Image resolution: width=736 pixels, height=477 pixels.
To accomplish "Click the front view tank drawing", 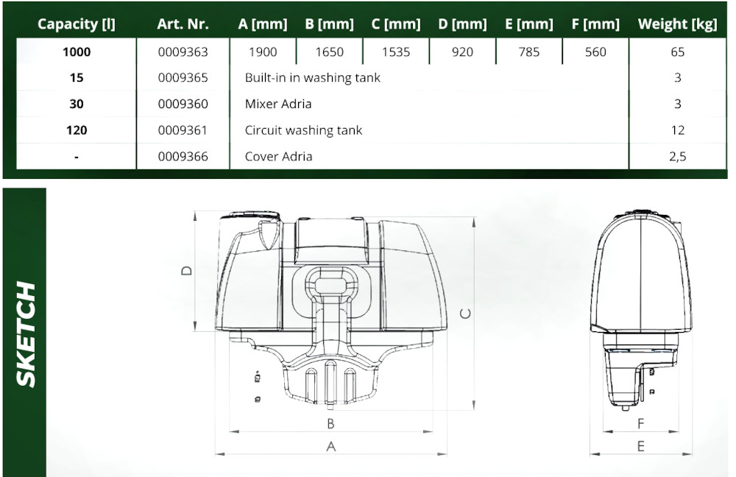I will (x=331, y=309).
